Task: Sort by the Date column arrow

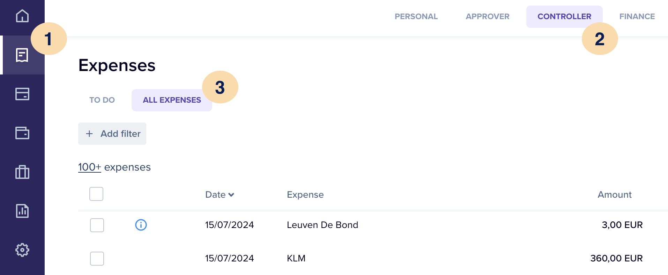Action: point(231,195)
